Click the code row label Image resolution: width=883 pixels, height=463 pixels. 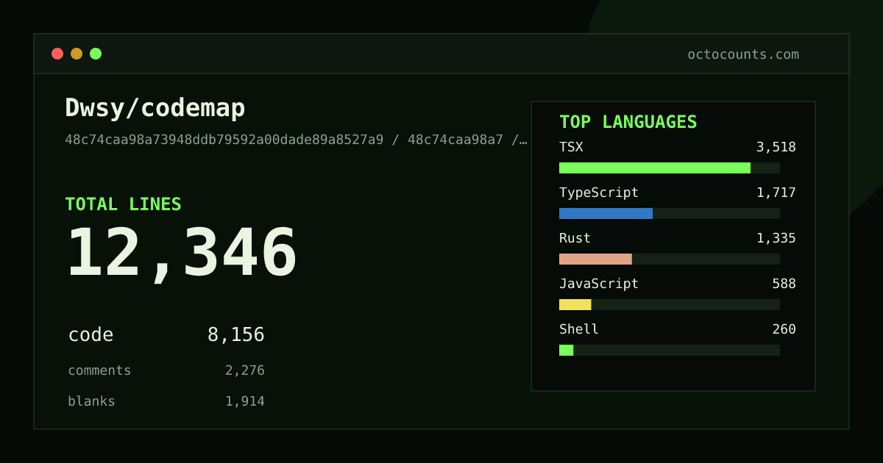(91, 335)
